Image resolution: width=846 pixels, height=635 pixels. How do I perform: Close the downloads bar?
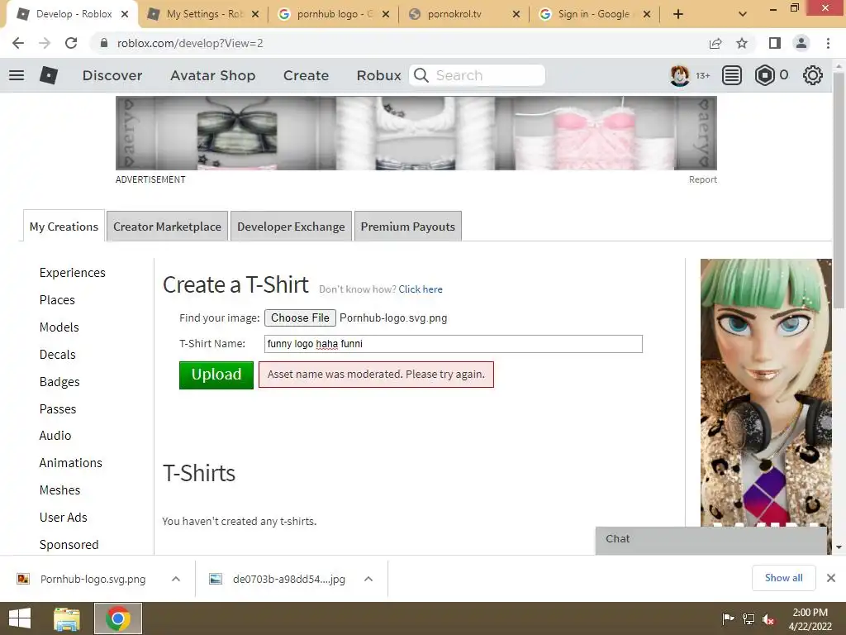pyautogui.click(x=831, y=578)
